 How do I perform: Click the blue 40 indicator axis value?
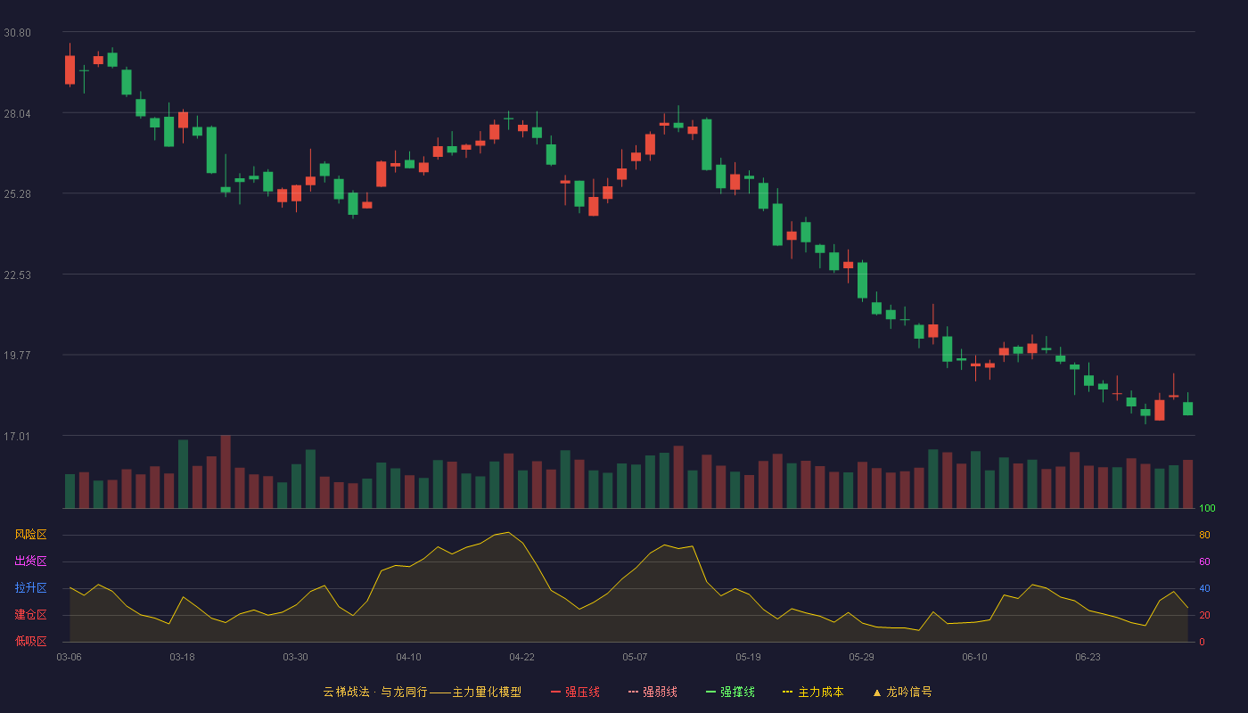pos(1204,589)
